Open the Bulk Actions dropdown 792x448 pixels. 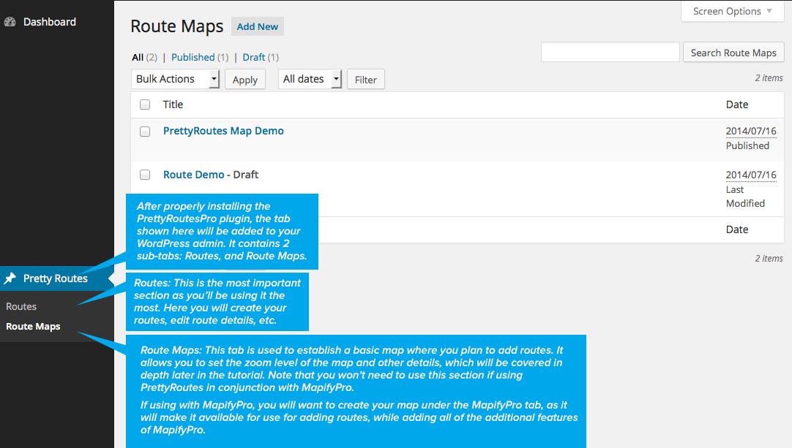176,79
